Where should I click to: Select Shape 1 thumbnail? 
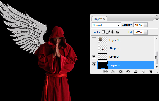(103, 48)
